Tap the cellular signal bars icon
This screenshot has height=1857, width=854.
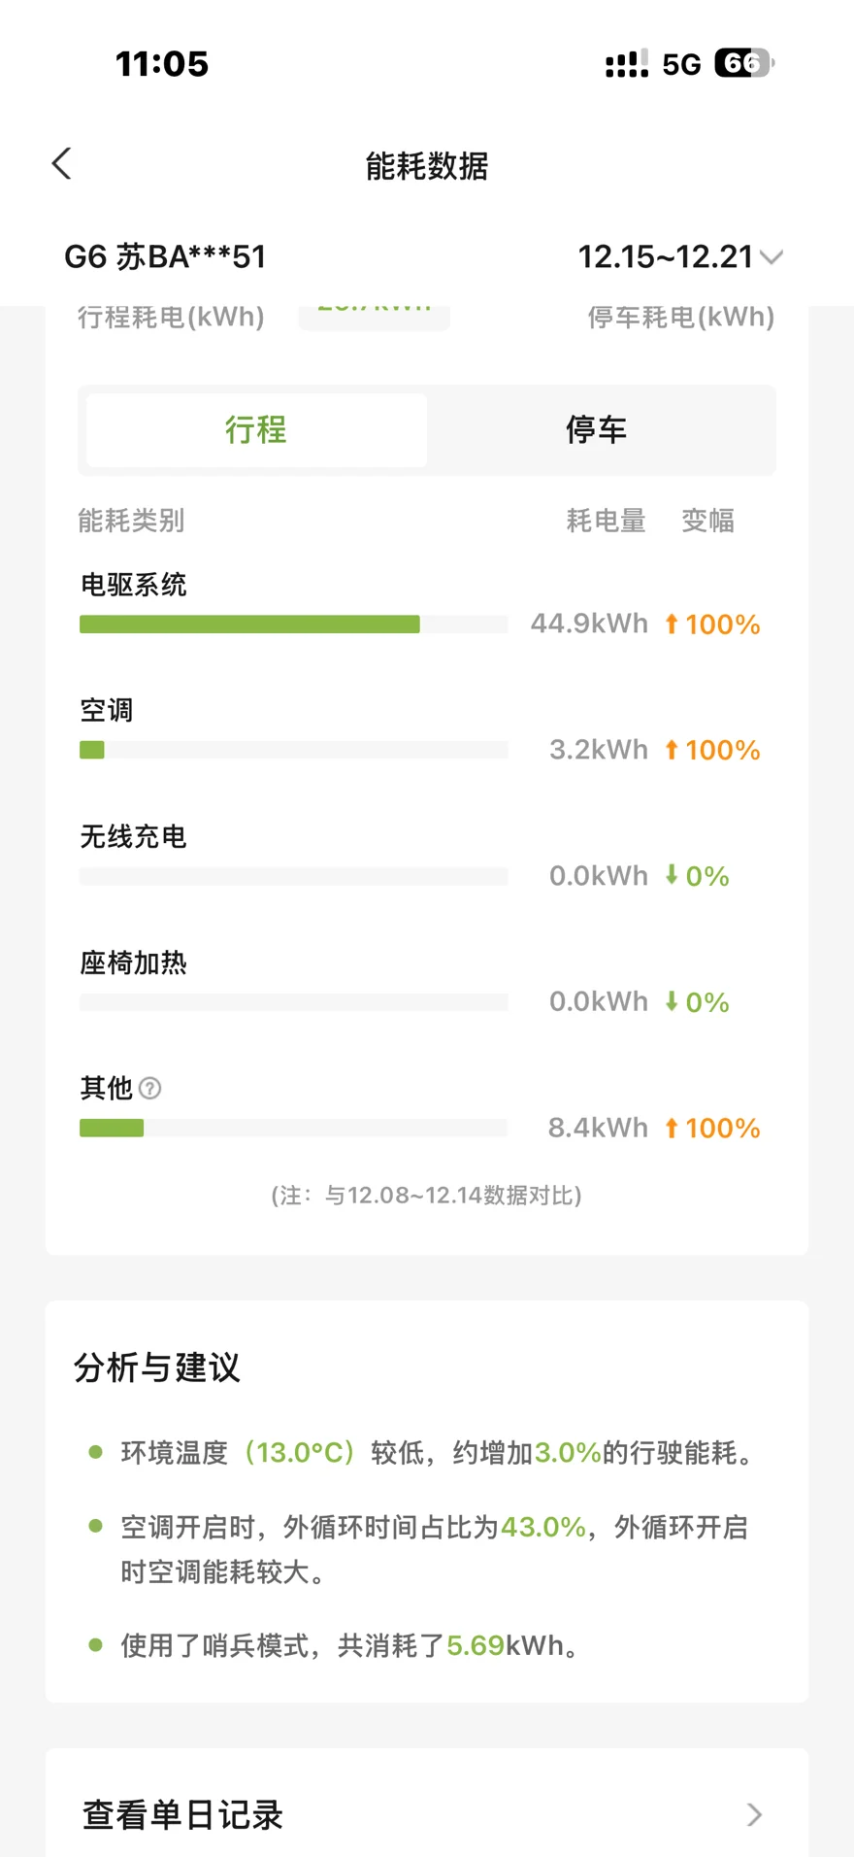click(x=626, y=65)
